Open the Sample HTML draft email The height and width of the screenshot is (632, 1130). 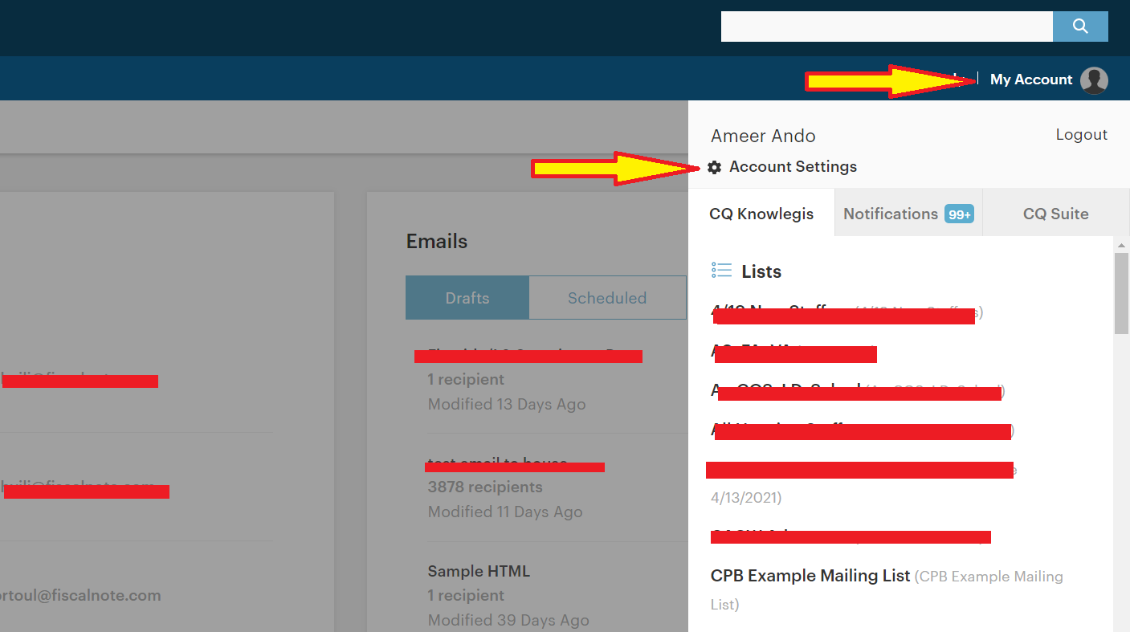pos(479,571)
